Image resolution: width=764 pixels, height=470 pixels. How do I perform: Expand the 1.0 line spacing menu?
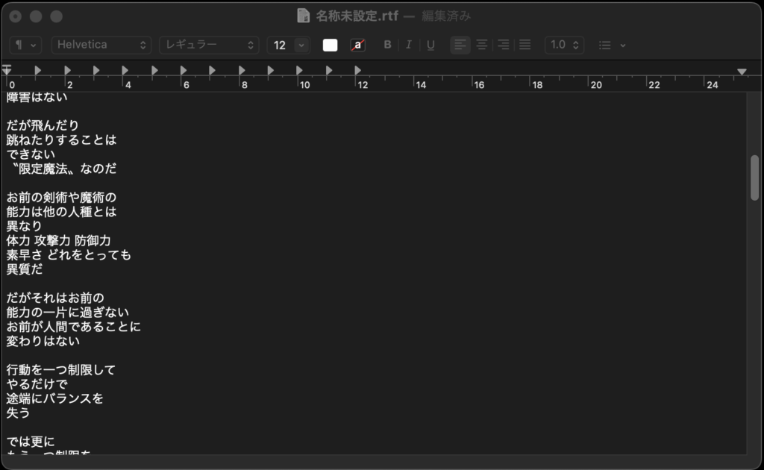click(x=565, y=45)
